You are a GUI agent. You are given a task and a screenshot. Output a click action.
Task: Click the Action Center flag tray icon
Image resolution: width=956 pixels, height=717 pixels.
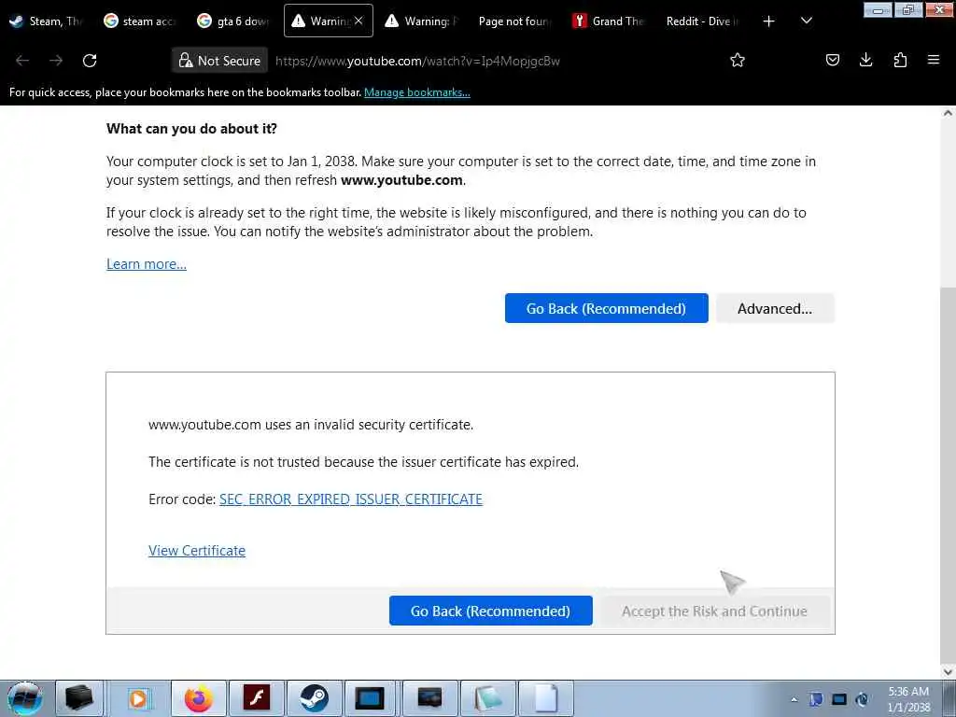coord(816,699)
